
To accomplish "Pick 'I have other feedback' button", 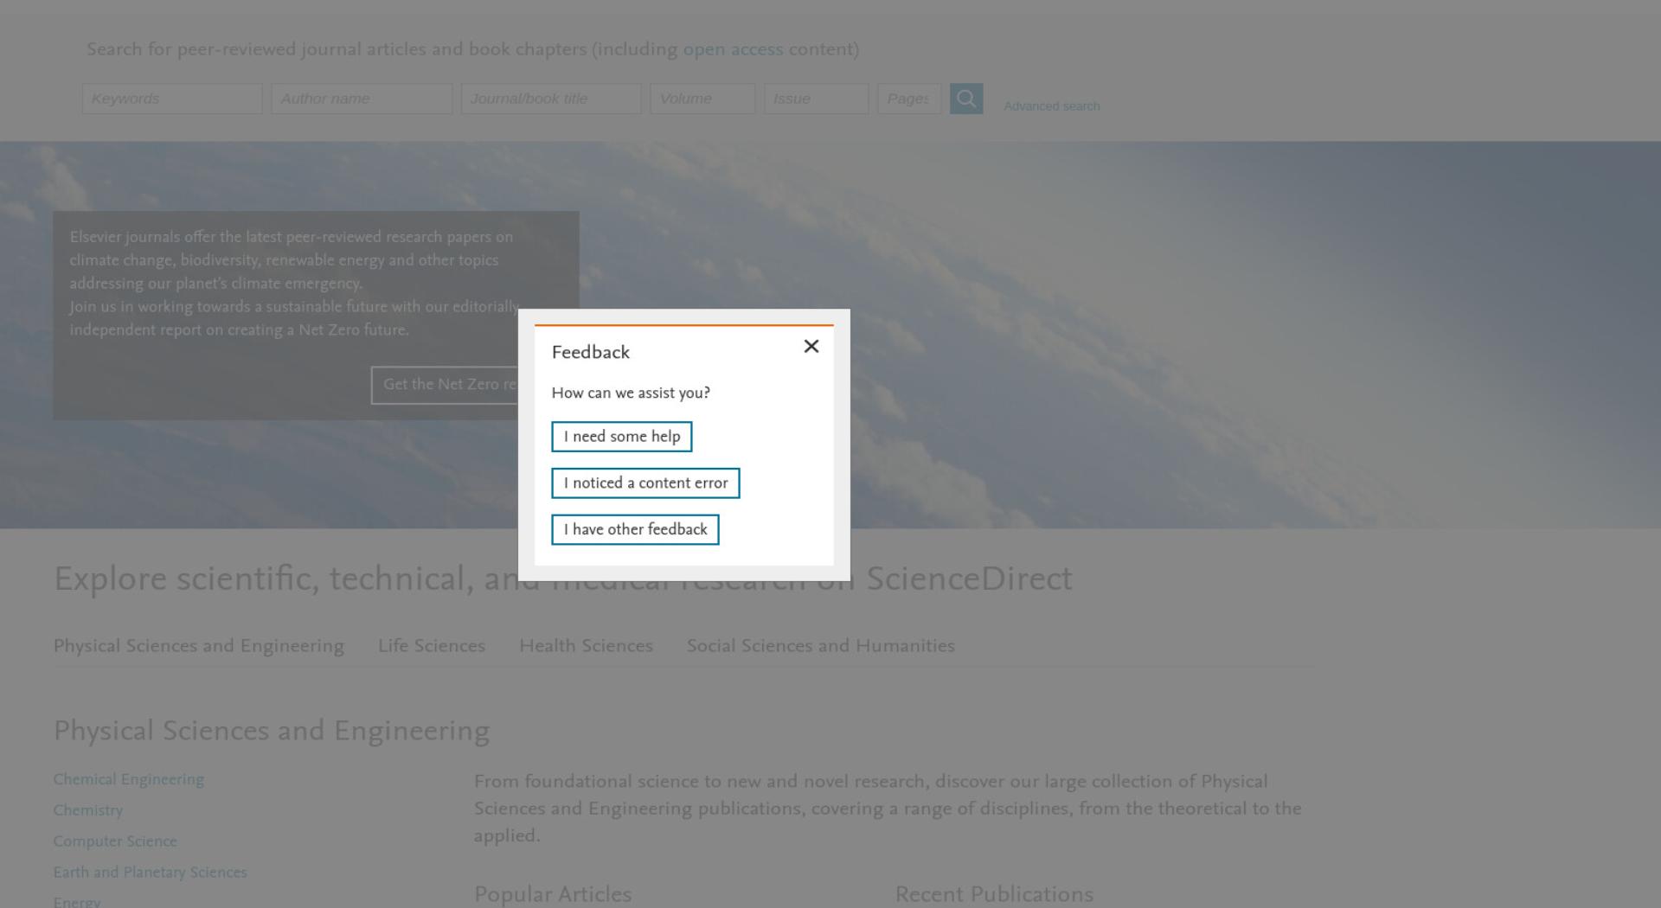I will coord(635,530).
